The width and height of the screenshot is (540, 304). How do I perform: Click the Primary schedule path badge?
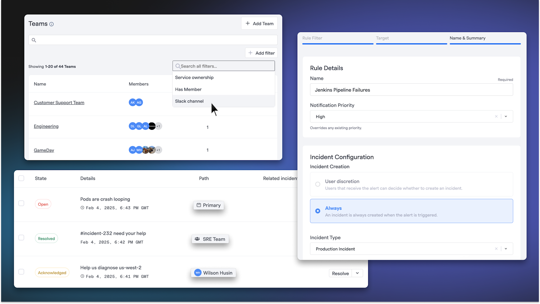point(208,205)
